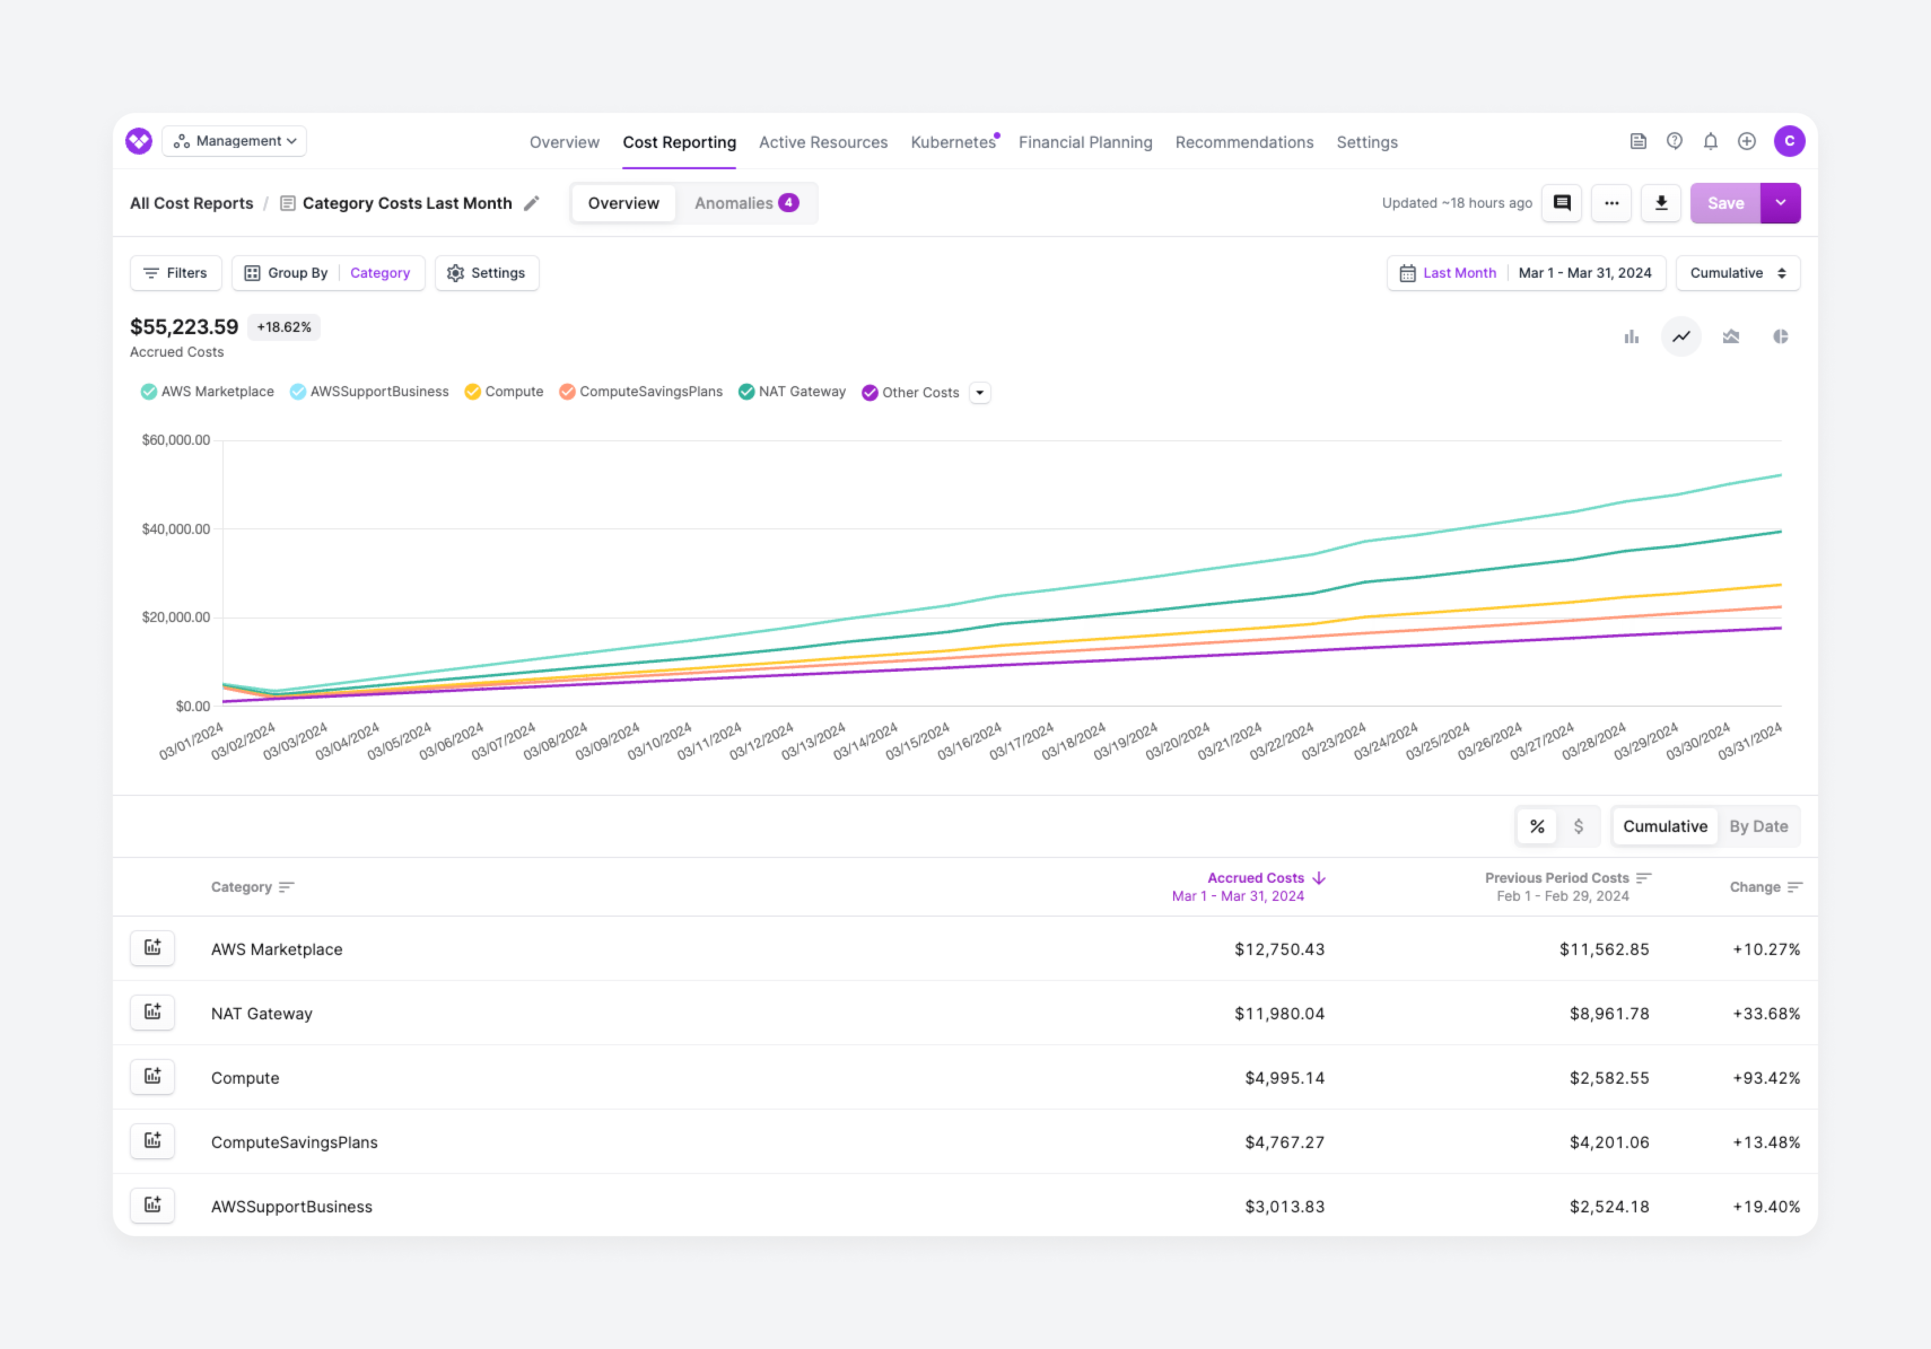Go back to All Cost Reports
The image size is (1931, 1349).
[191, 203]
